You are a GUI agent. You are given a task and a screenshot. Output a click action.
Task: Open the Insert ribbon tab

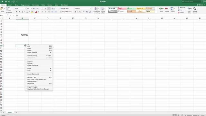(x=10, y=5)
